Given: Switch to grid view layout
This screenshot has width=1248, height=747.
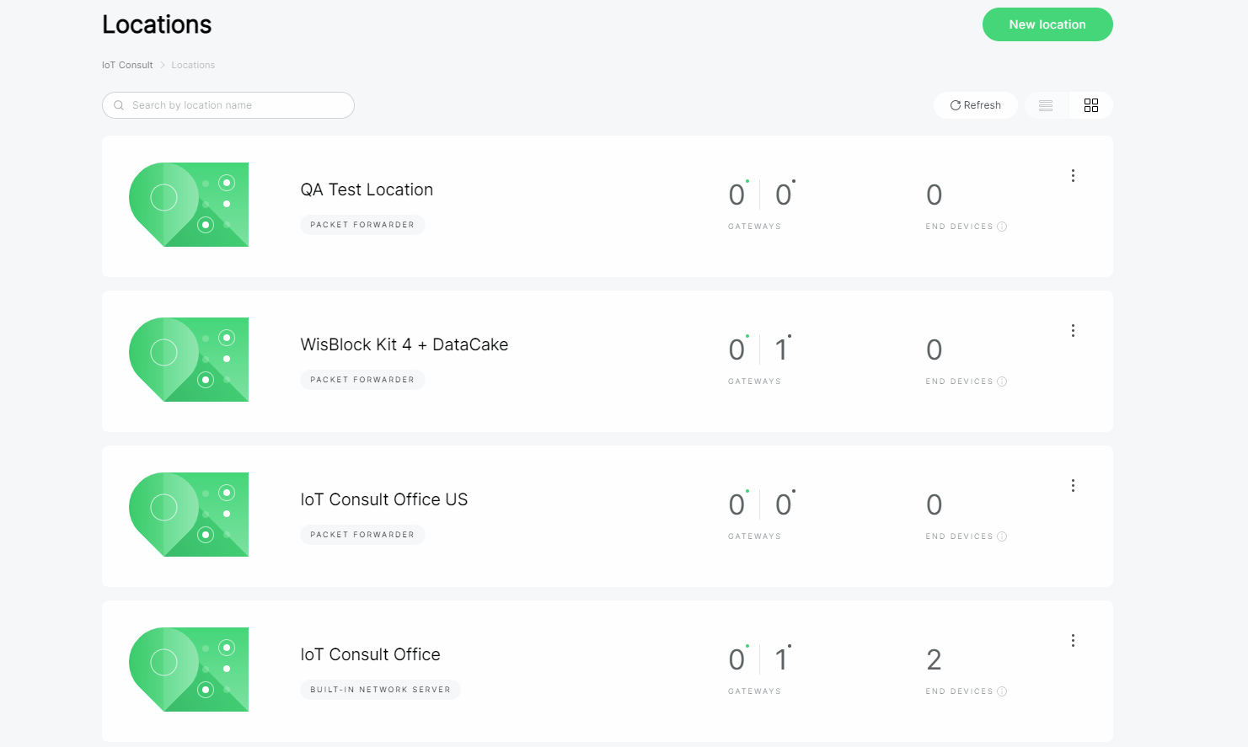Looking at the screenshot, I should click(x=1091, y=105).
